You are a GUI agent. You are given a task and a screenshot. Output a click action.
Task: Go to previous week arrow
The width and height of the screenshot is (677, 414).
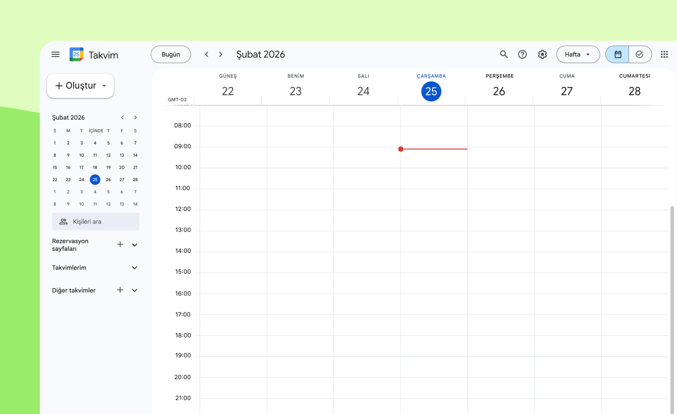click(207, 55)
